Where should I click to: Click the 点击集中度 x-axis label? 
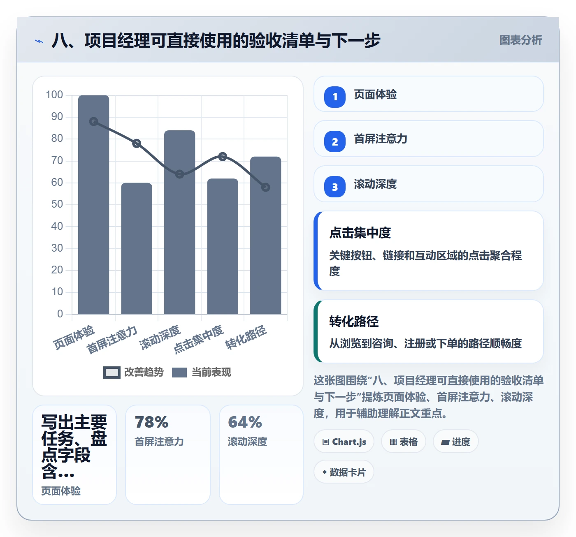(x=198, y=340)
